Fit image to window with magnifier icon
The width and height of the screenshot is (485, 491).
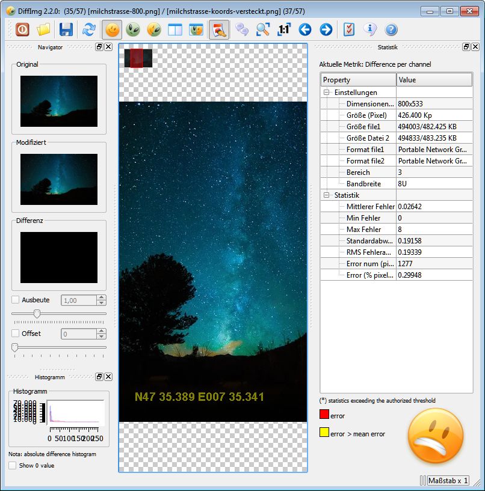coord(263,29)
